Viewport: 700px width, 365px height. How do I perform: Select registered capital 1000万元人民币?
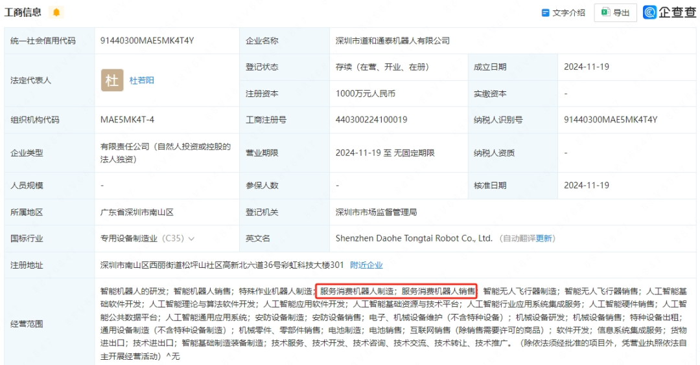[365, 94]
